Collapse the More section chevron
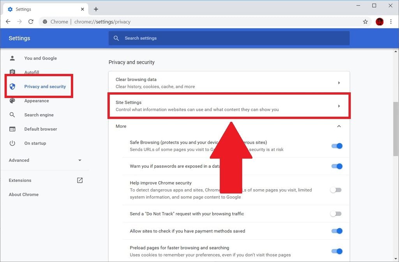Screen dimensions: 399x262 coord(339,126)
